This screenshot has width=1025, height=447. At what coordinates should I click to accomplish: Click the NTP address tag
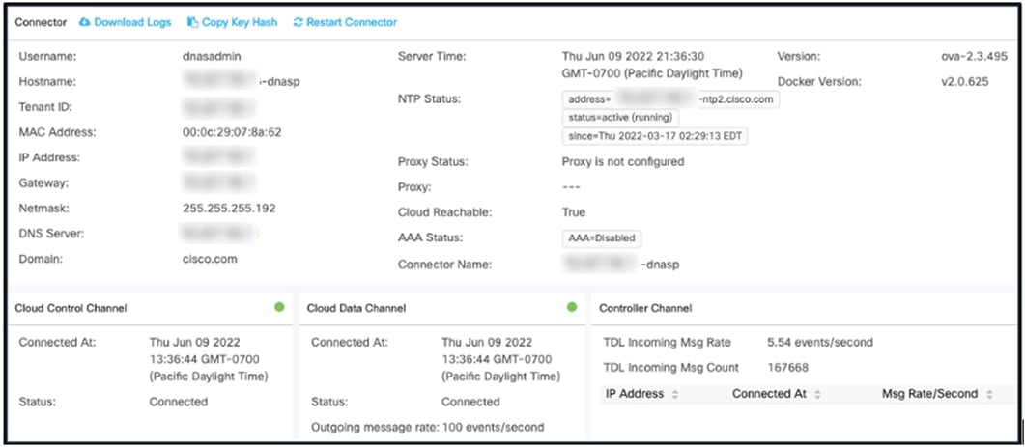670,99
